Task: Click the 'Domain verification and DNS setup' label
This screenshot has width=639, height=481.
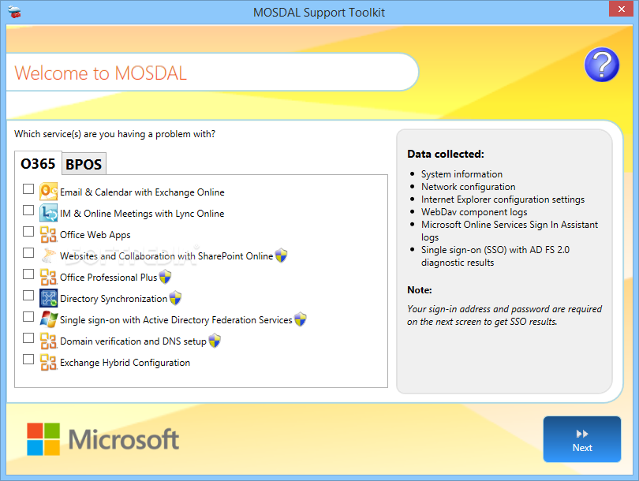Action: click(x=133, y=341)
